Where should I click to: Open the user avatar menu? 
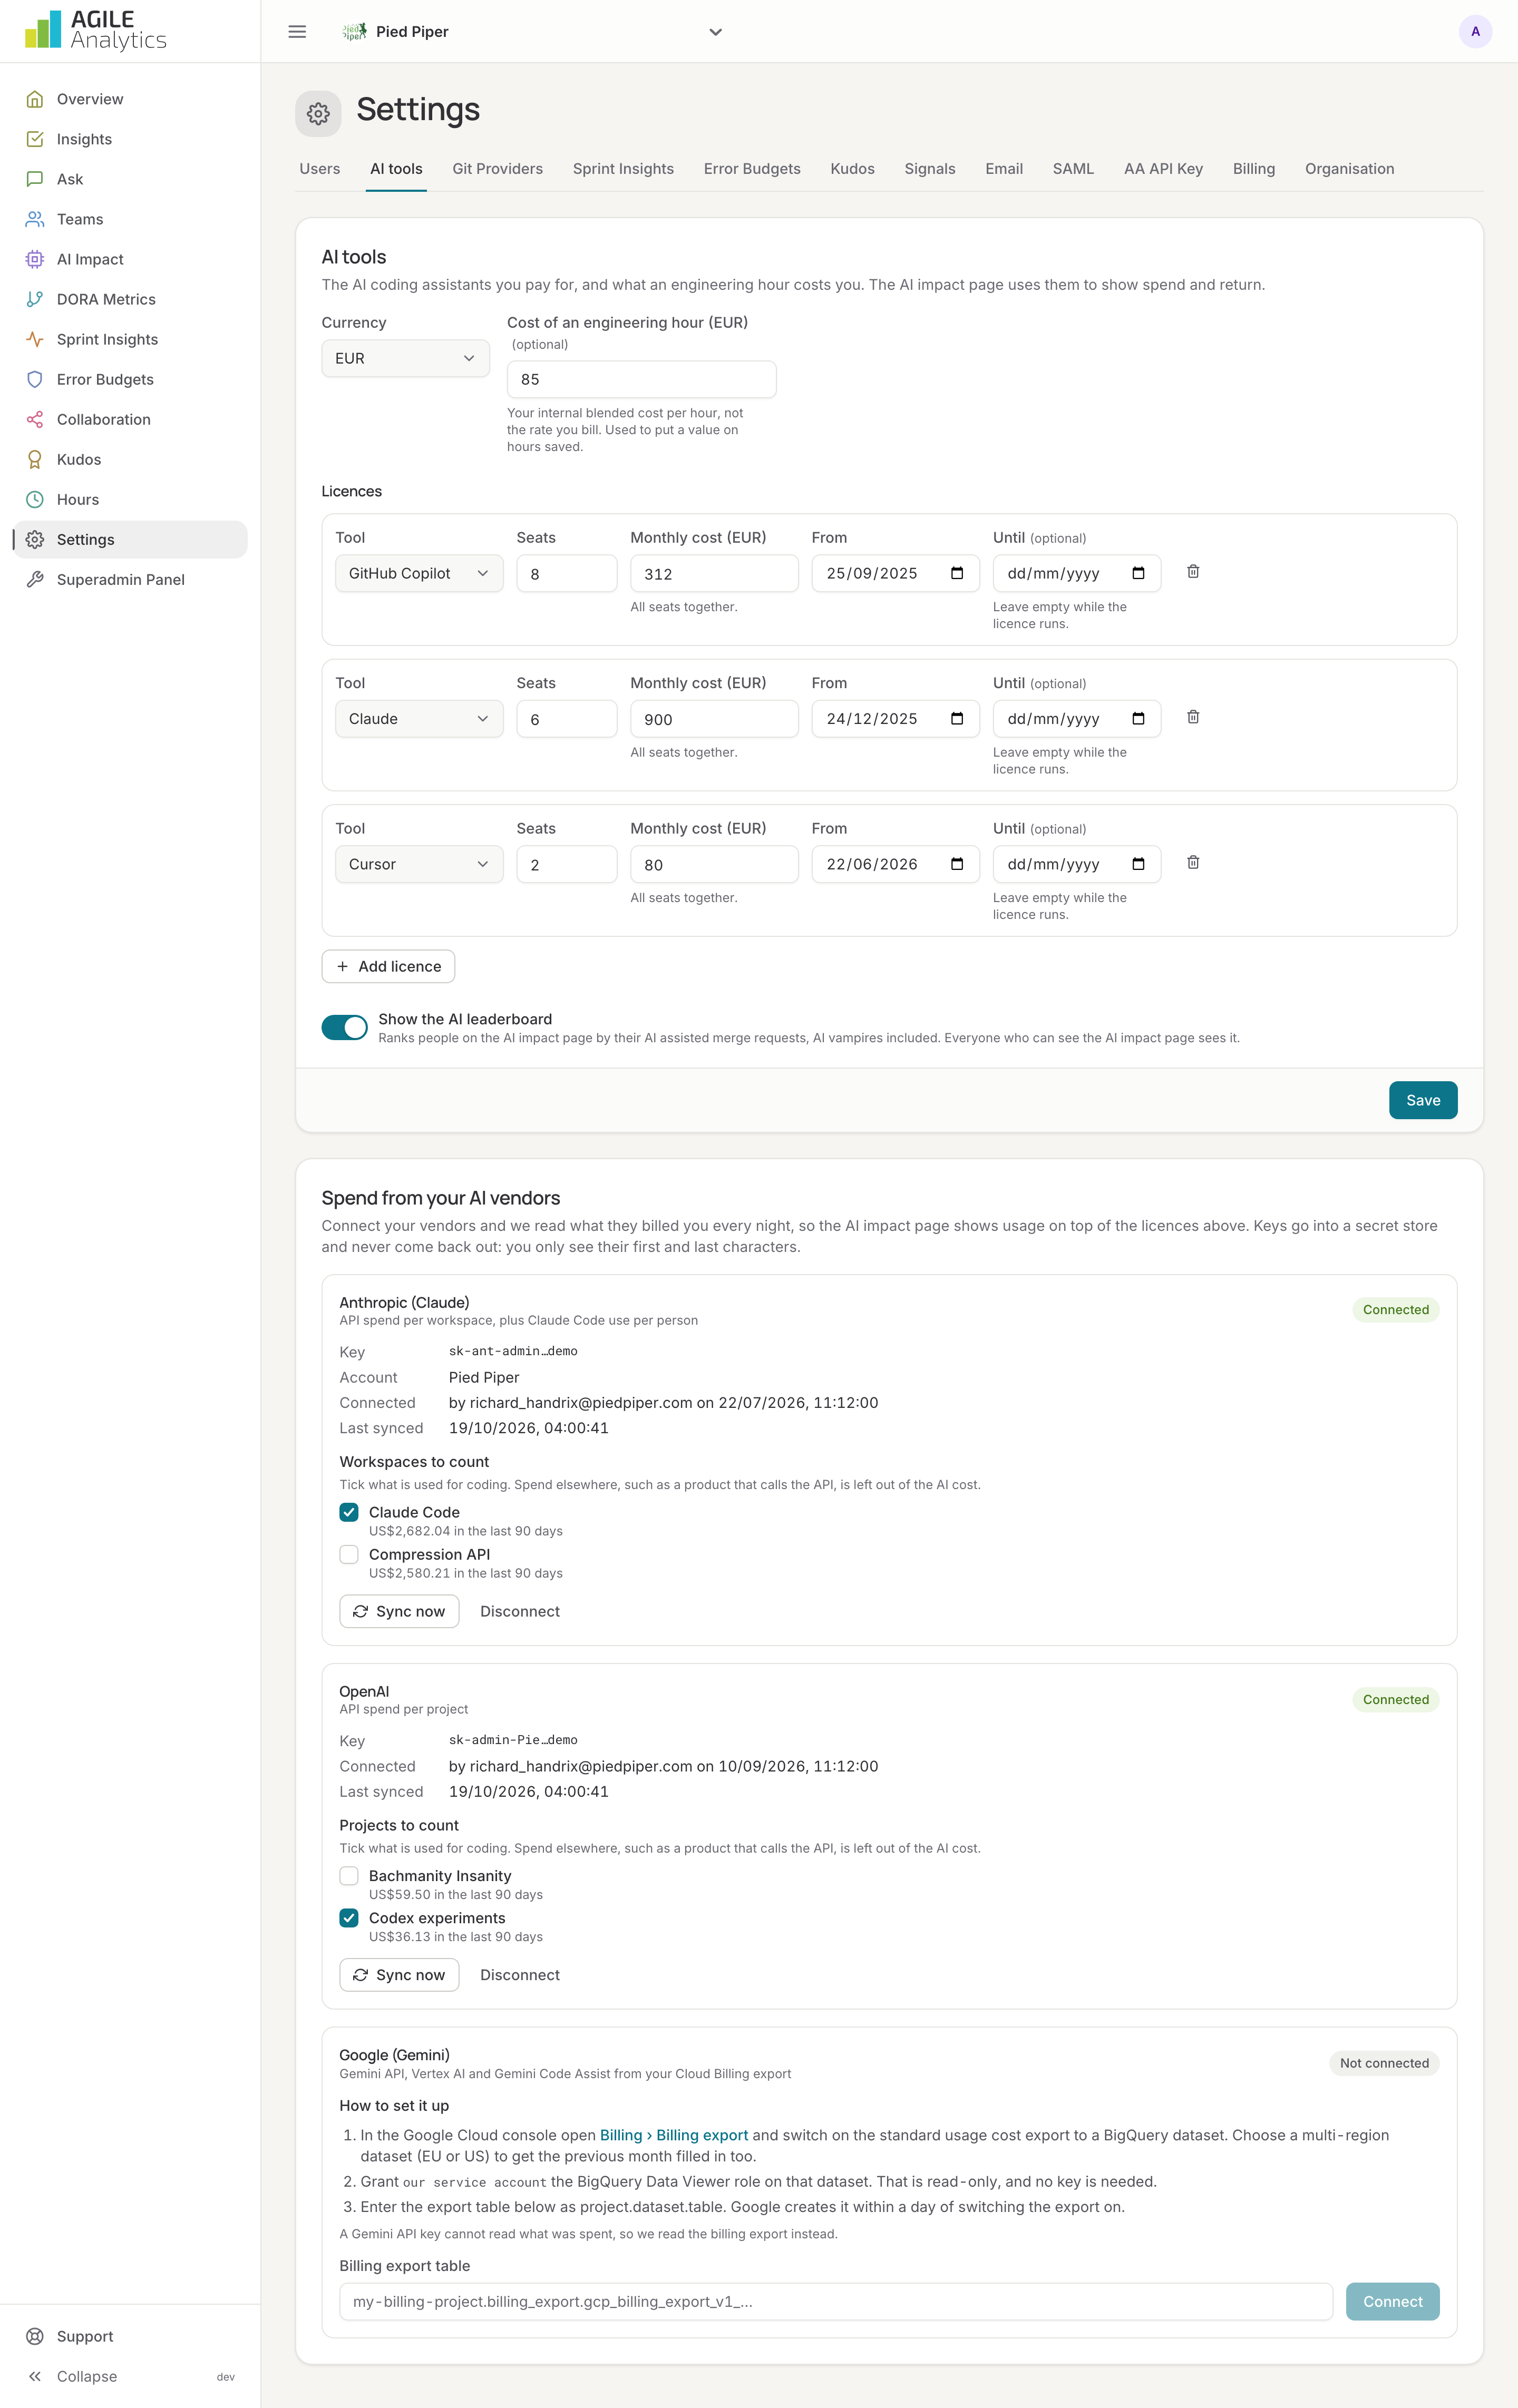point(1475,32)
